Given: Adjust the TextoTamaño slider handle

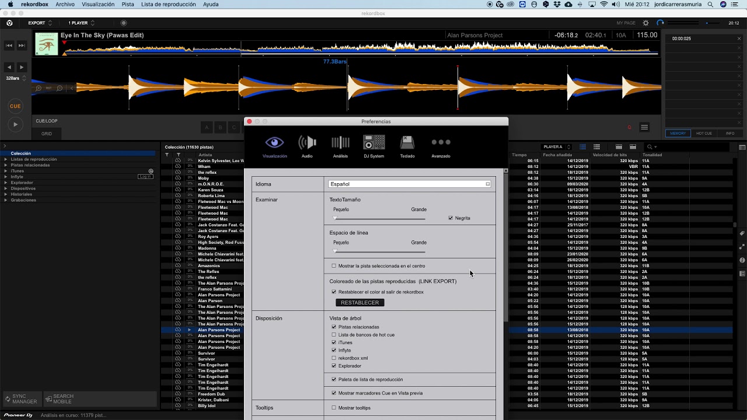Looking at the screenshot, I should 335,218.
